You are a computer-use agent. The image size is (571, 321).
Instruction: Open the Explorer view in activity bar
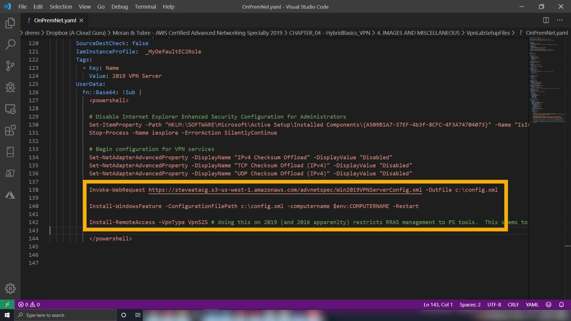point(10,23)
